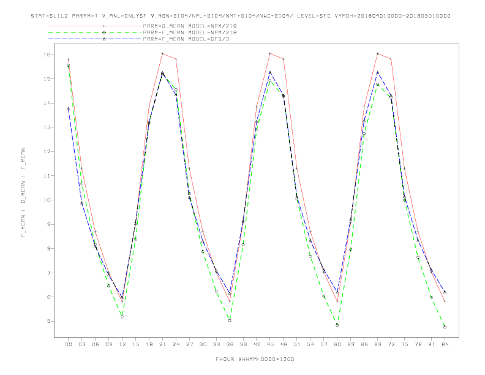The image size is (485, 375).
Task: Click x-axis forecast hour label 21
Action: (x=163, y=344)
